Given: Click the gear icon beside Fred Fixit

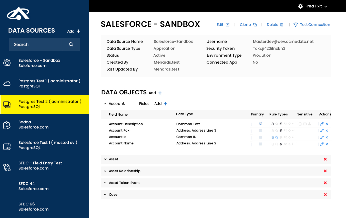Looking at the screenshot, I should pos(301,6).
